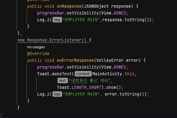Screen dimensions: 177x118
Task: Click error parameter in onErrorResponse signature
Action: 132,61
